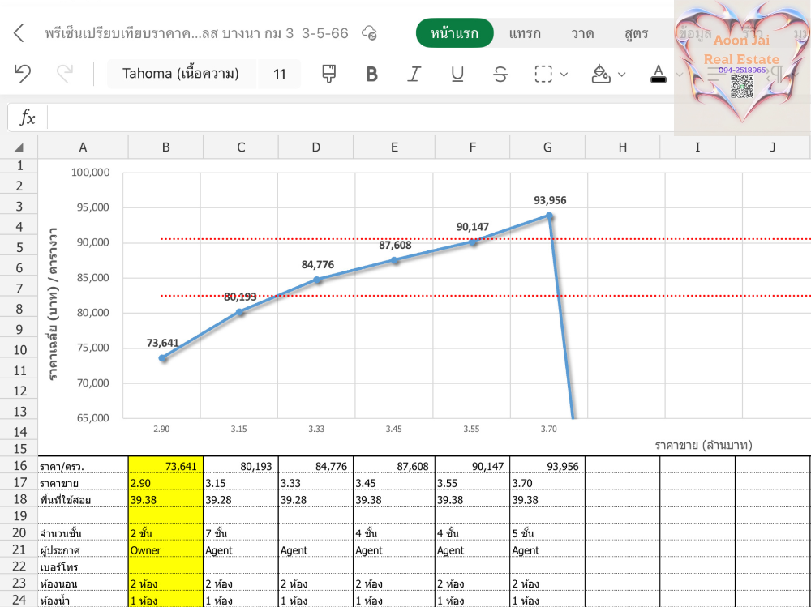Expand the fill color dropdown arrow
This screenshot has width=811, height=607.
[x=622, y=75]
